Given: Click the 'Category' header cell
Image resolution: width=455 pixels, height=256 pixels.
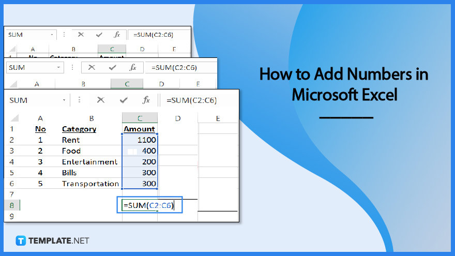Looking at the screenshot, I should 79,129.
